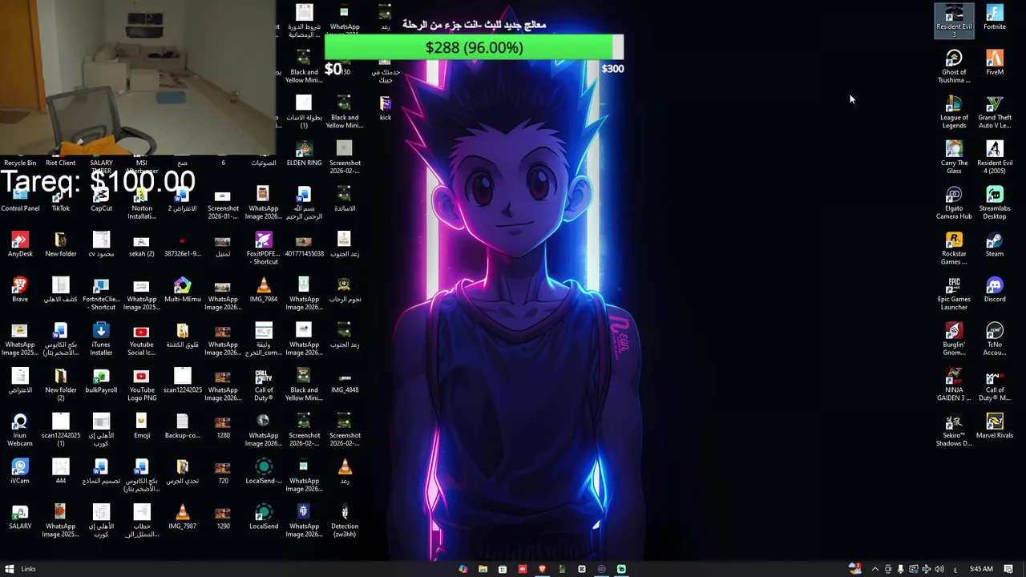
Task: Open the SALARY Excel file at bottom-left
Action: coord(20,517)
